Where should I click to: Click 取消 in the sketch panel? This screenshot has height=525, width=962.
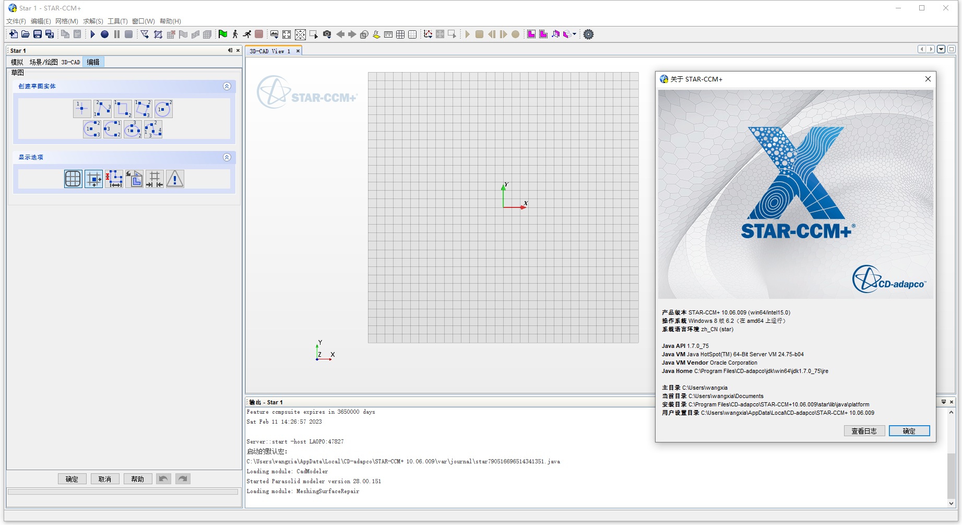point(105,479)
